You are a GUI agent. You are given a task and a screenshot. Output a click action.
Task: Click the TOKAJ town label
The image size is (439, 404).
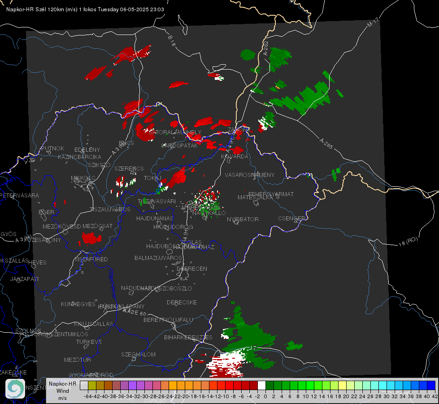point(152,178)
